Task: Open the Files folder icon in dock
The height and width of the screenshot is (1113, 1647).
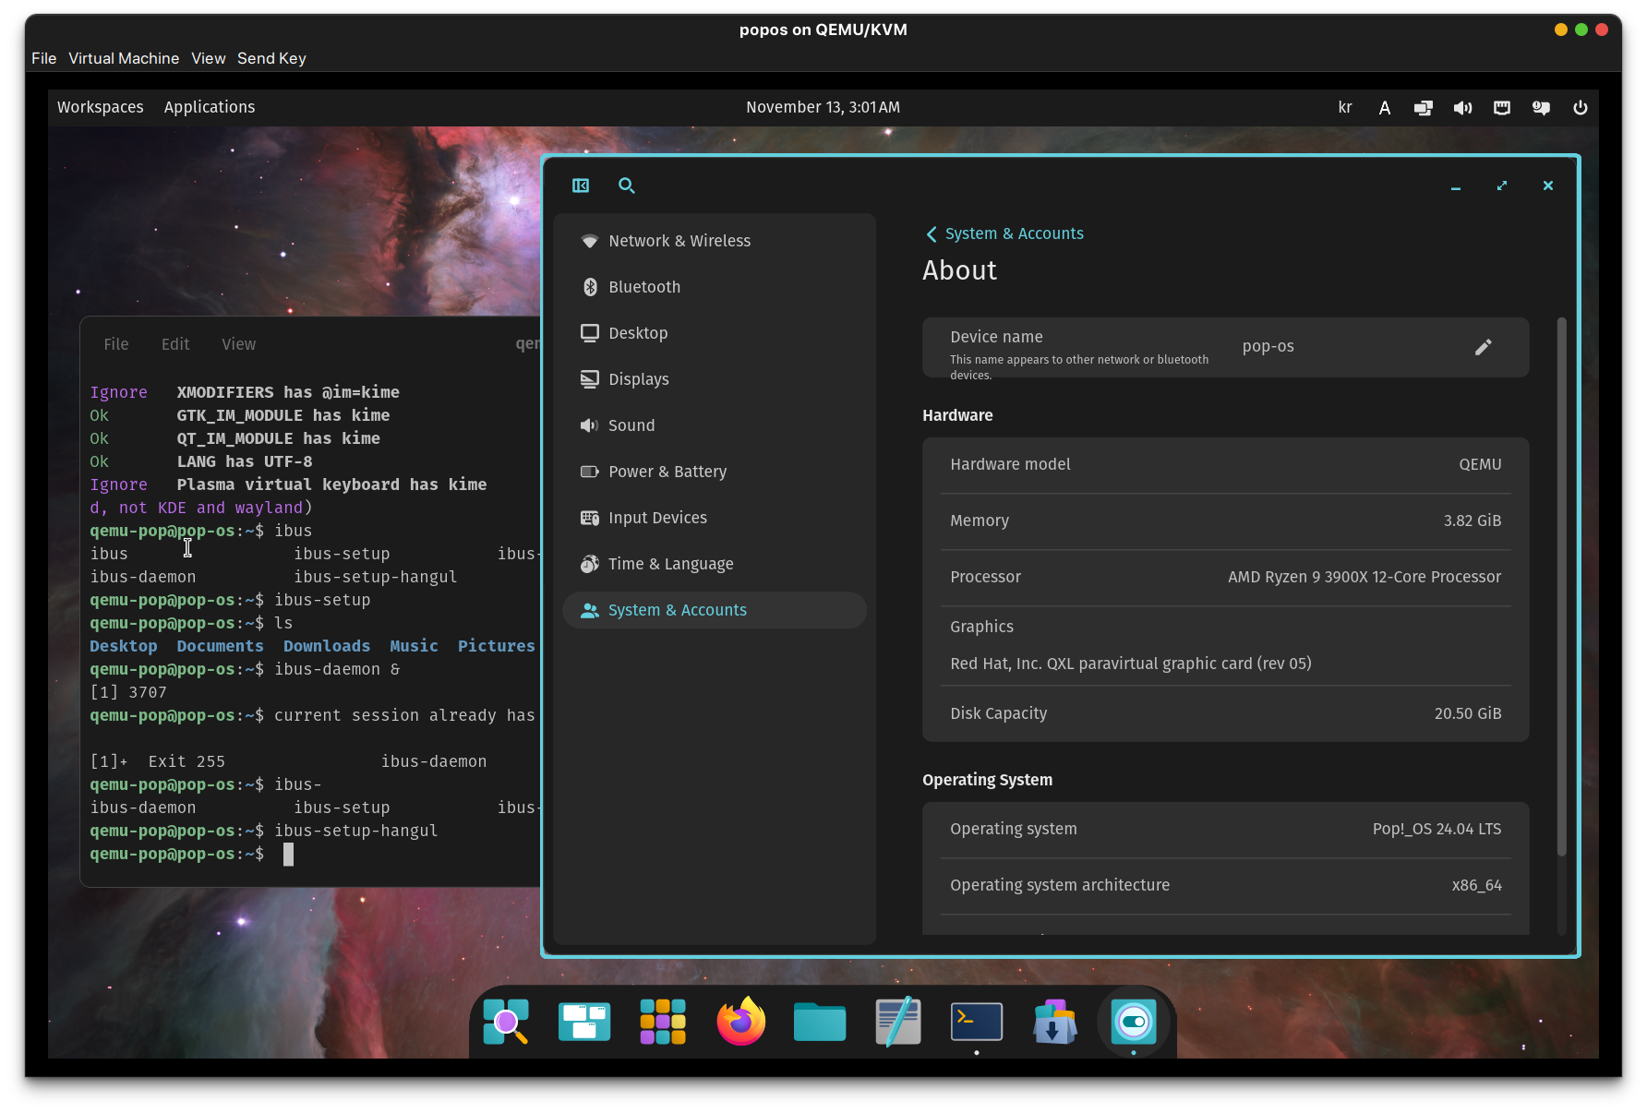Action: click(820, 1022)
